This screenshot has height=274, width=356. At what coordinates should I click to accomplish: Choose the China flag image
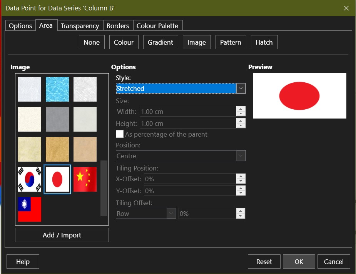point(85,179)
